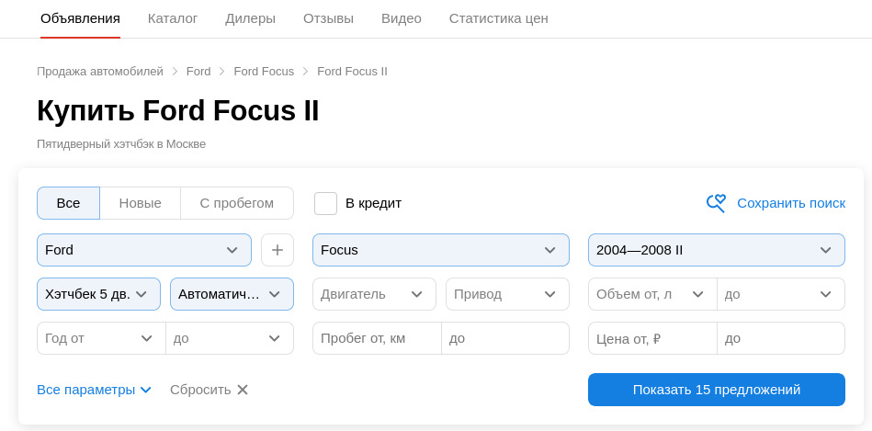
Task: Open the Ford Focus II breadcrumb
Action: (352, 72)
